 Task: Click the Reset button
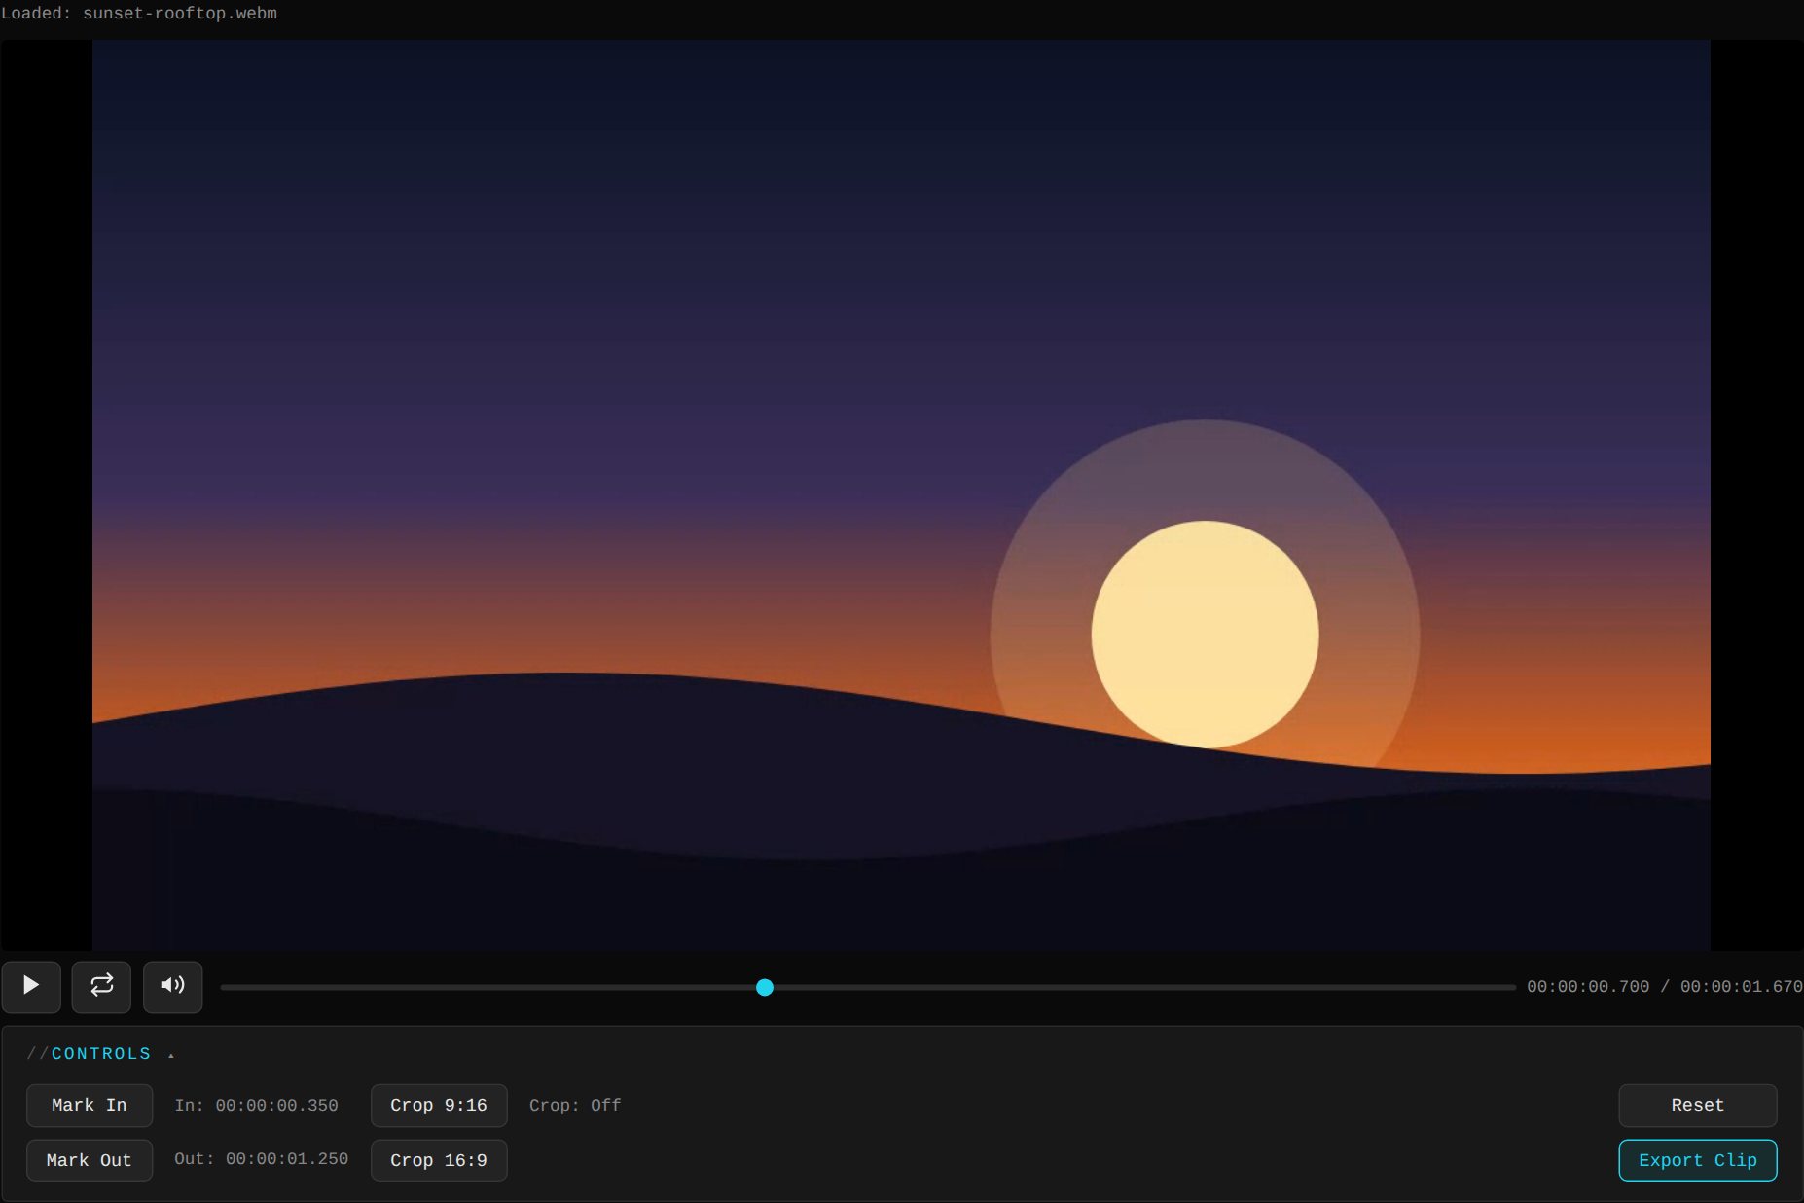tap(1698, 1105)
